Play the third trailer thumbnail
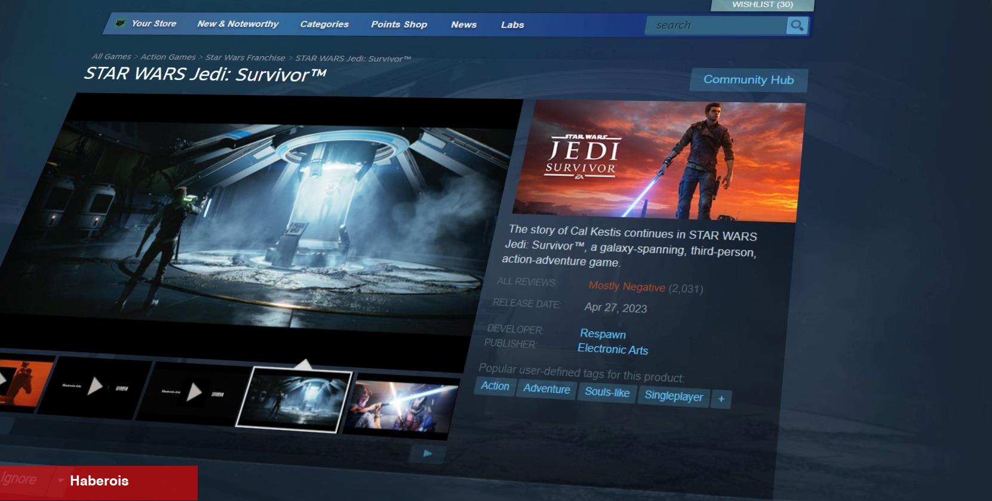992x501 pixels. click(195, 392)
